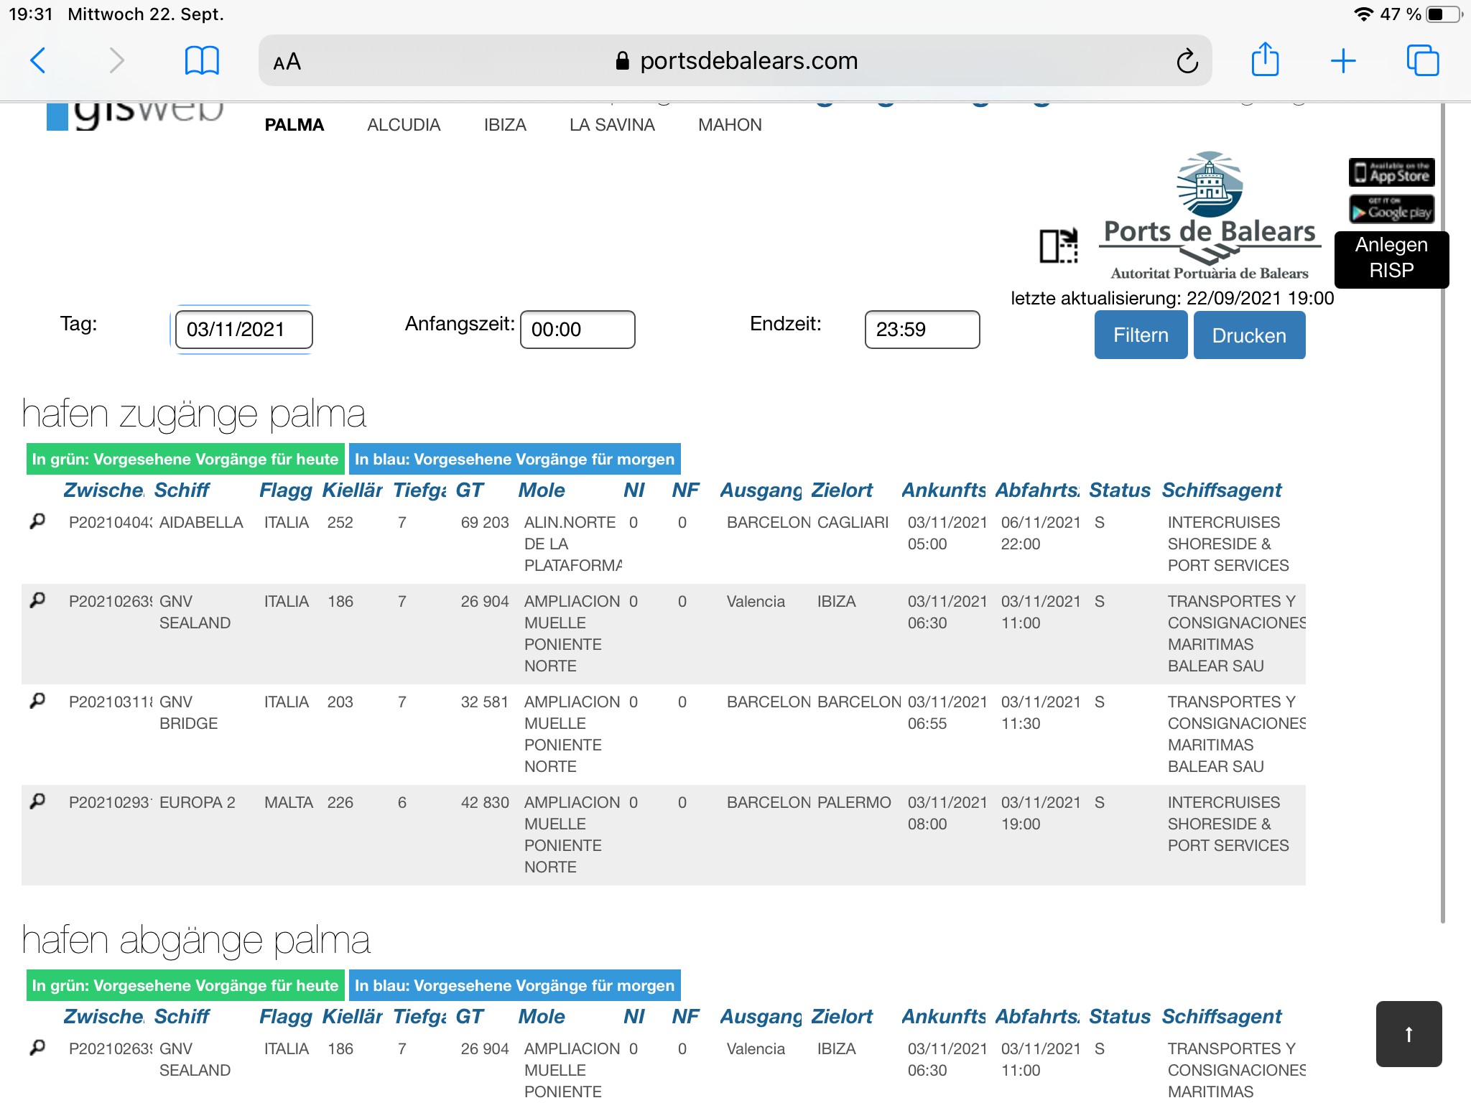Open a new tab with plus icon
The image size is (1471, 1103).
[1342, 61]
